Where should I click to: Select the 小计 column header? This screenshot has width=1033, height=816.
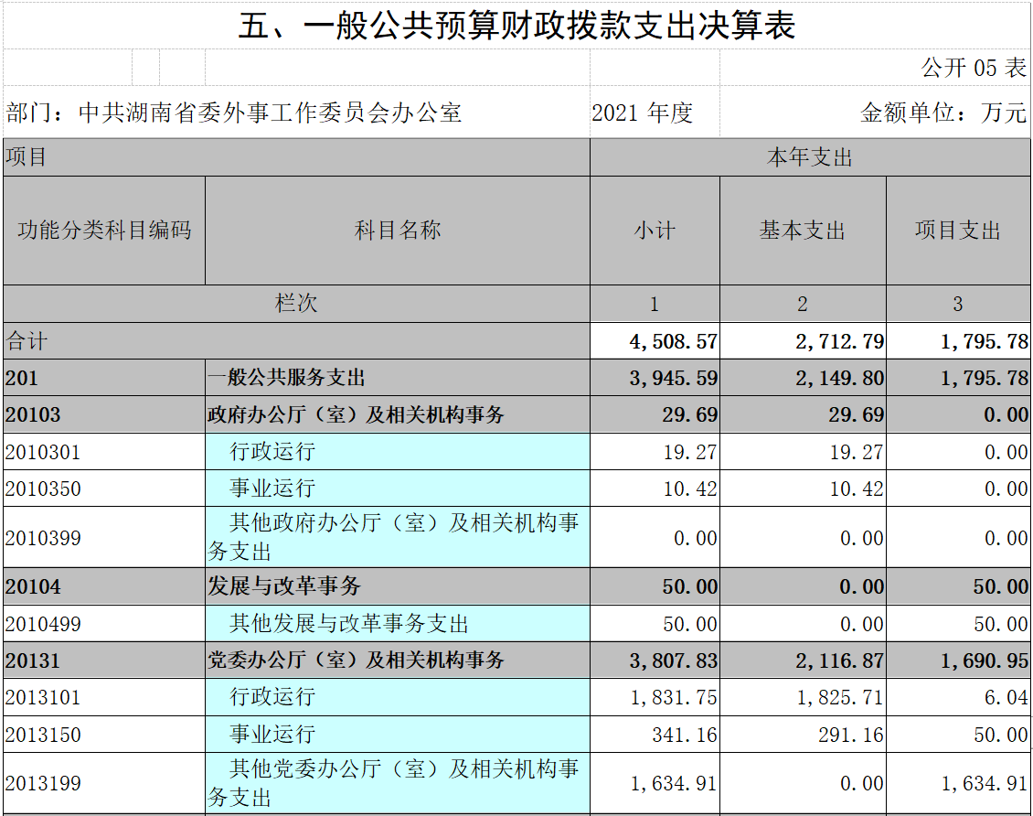point(655,230)
